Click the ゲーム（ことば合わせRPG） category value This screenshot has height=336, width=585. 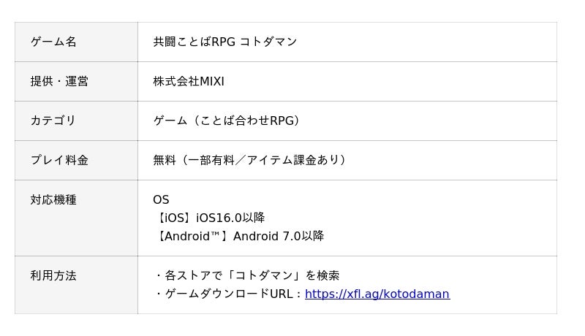pos(227,121)
